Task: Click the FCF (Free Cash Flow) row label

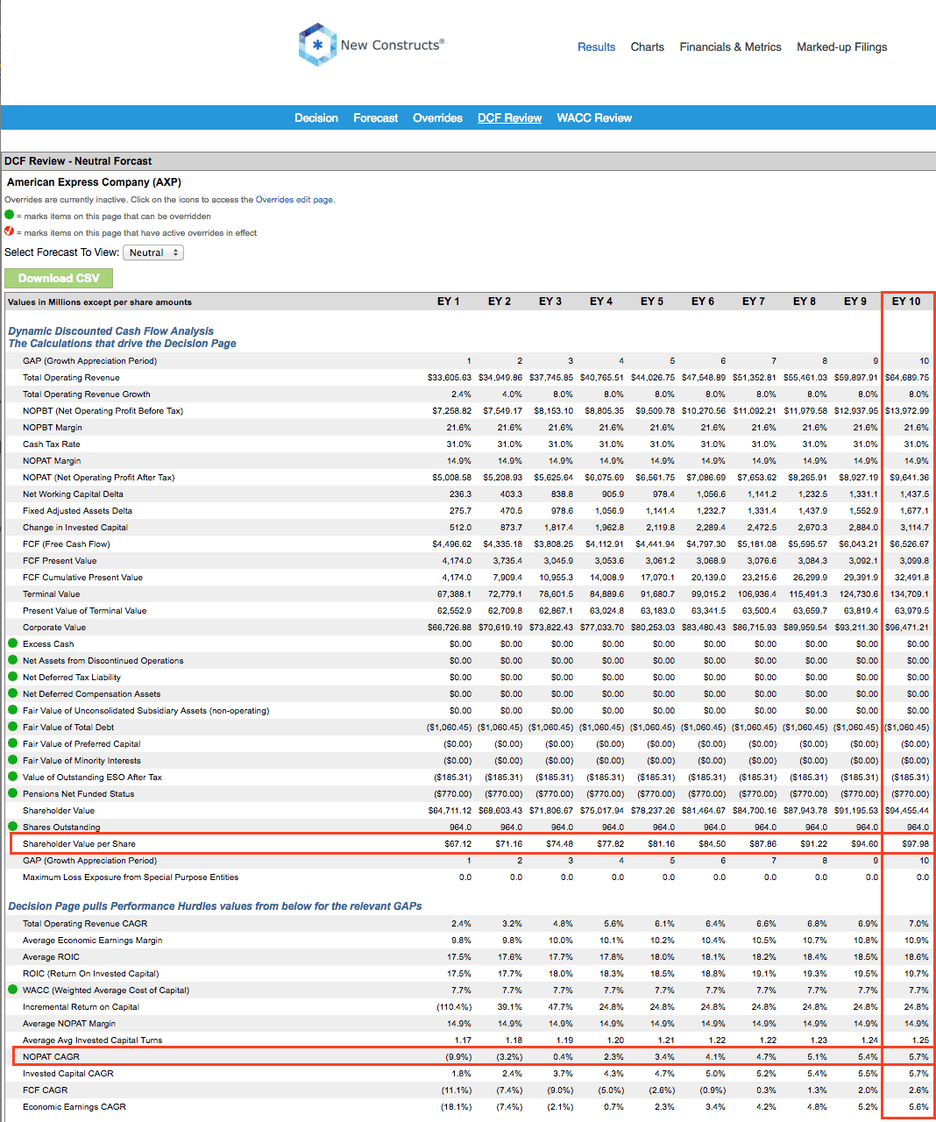Action: coord(67,544)
